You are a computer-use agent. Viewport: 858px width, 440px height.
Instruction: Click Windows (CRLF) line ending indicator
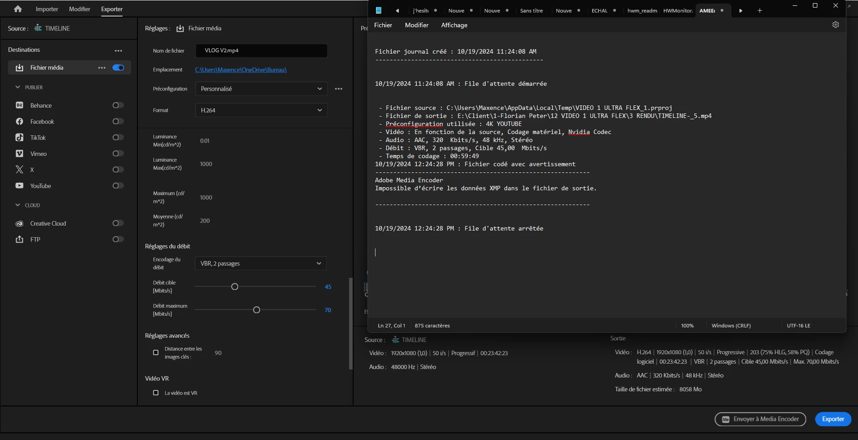coord(731,326)
